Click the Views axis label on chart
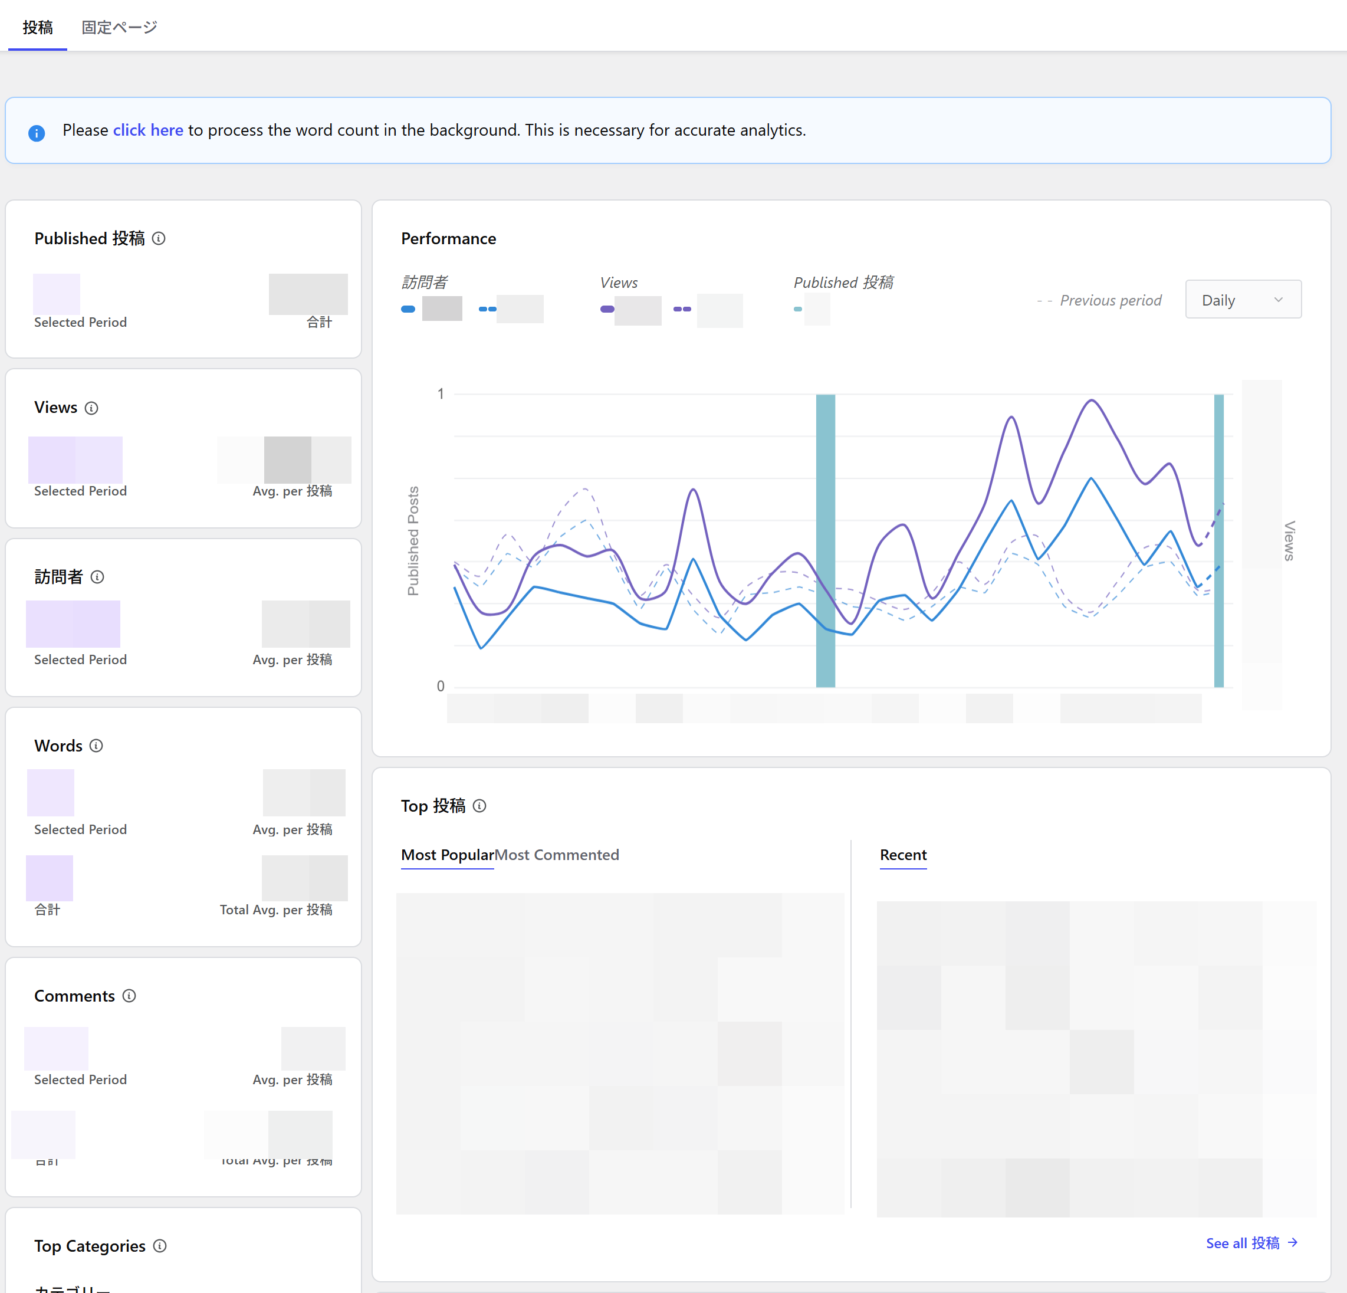 pyautogui.click(x=1289, y=541)
